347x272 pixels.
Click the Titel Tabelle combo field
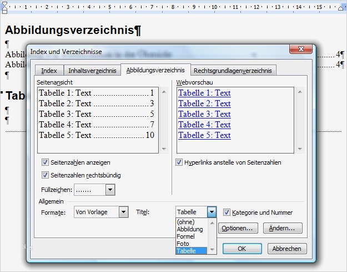[192, 212]
